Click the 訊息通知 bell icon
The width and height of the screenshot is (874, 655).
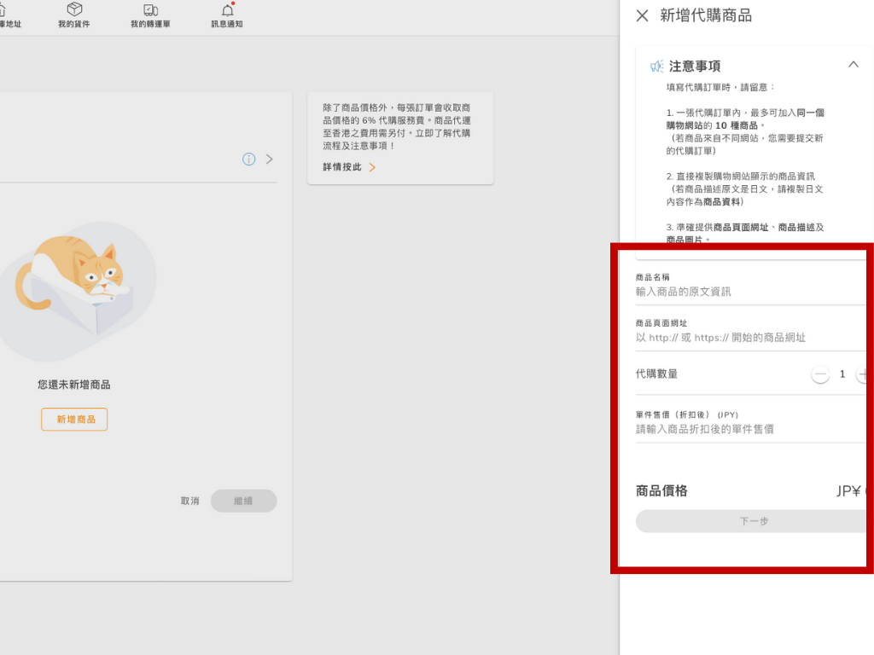pyautogui.click(x=227, y=10)
